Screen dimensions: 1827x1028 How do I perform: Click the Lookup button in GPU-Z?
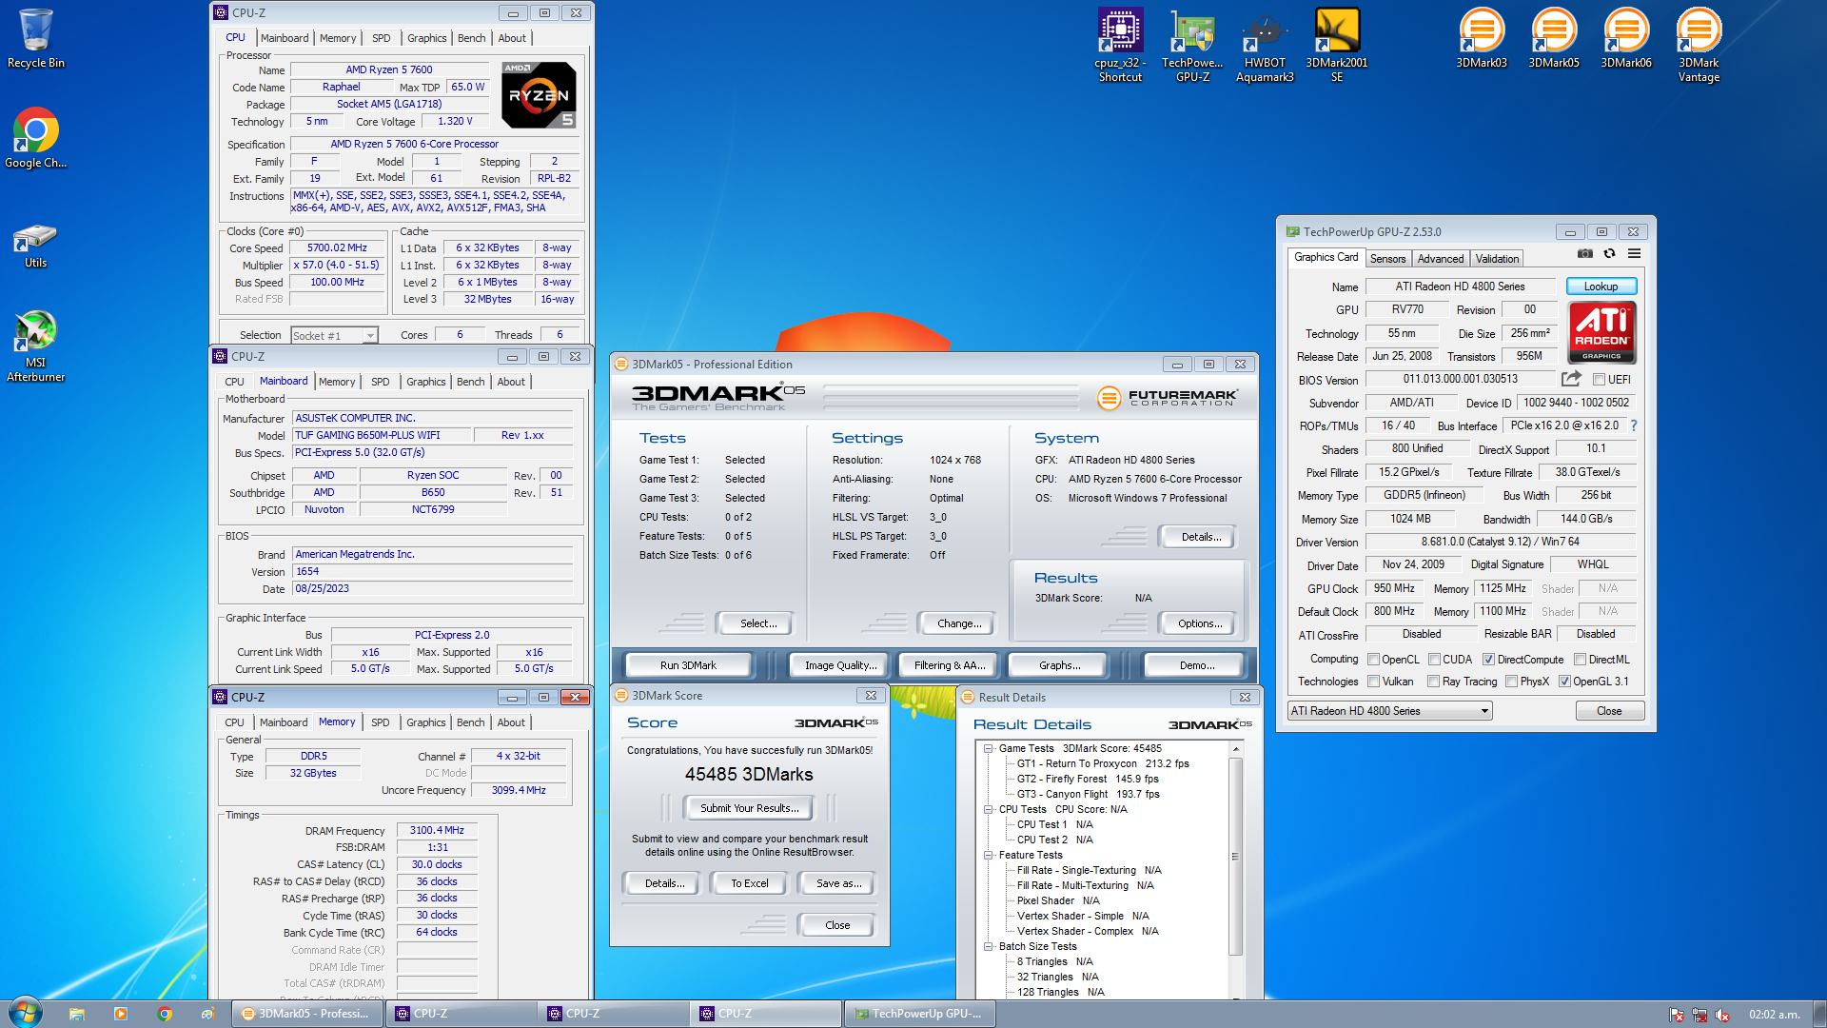(1601, 286)
